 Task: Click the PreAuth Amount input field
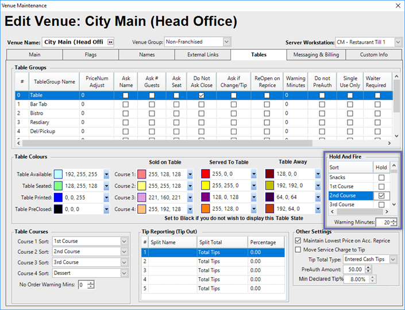coord(356,269)
